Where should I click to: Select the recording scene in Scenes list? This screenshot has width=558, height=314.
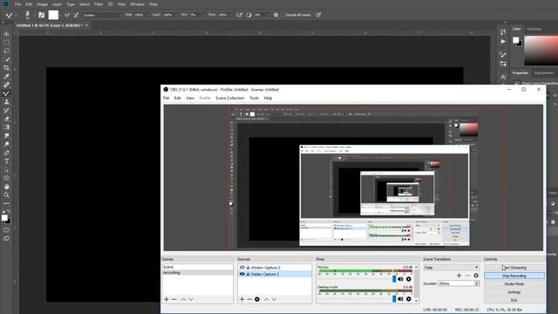click(x=198, y=273)
